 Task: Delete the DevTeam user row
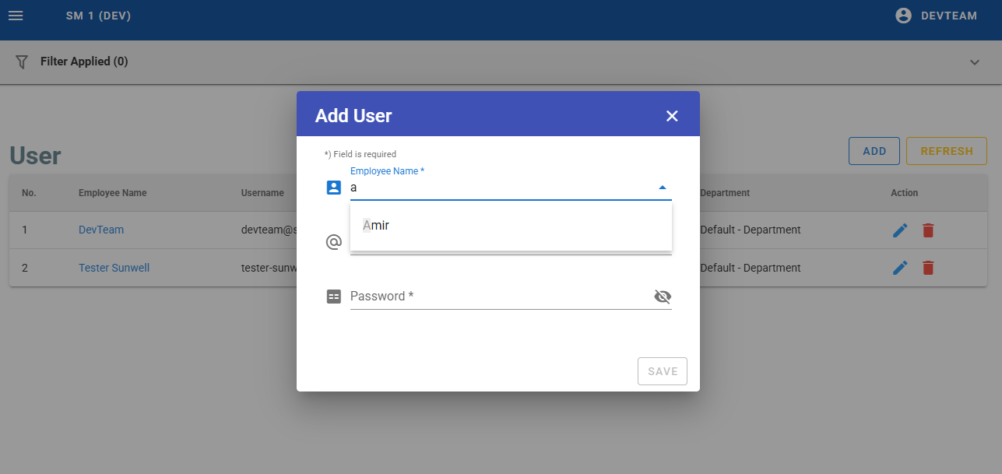pos(928,230)
